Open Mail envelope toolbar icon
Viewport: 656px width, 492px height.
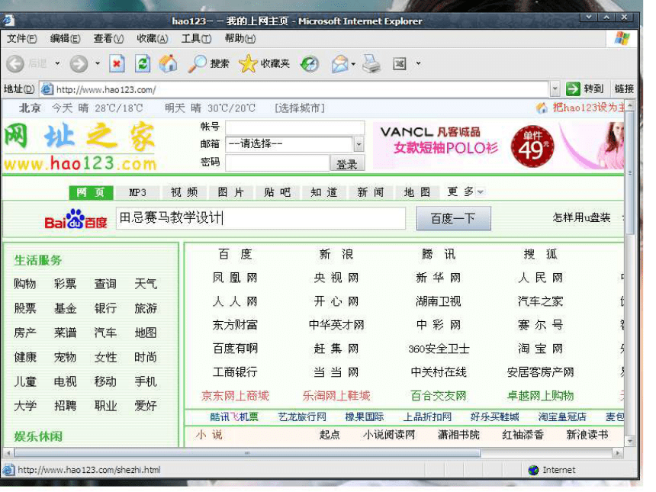coord(339,63)
